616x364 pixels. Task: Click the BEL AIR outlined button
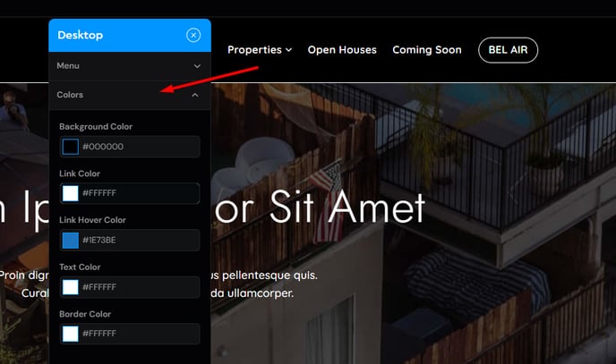[508, 50]
